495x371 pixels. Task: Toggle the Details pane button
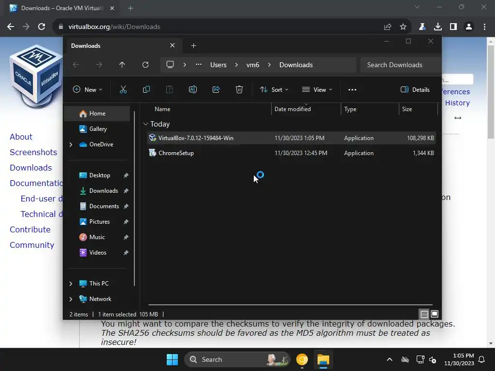click(x=415, y=89)
